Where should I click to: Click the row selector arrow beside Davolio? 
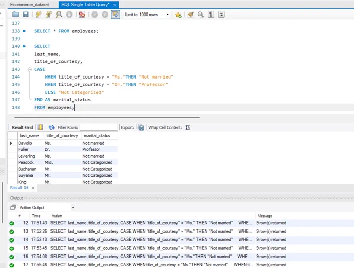coord(11,143)
